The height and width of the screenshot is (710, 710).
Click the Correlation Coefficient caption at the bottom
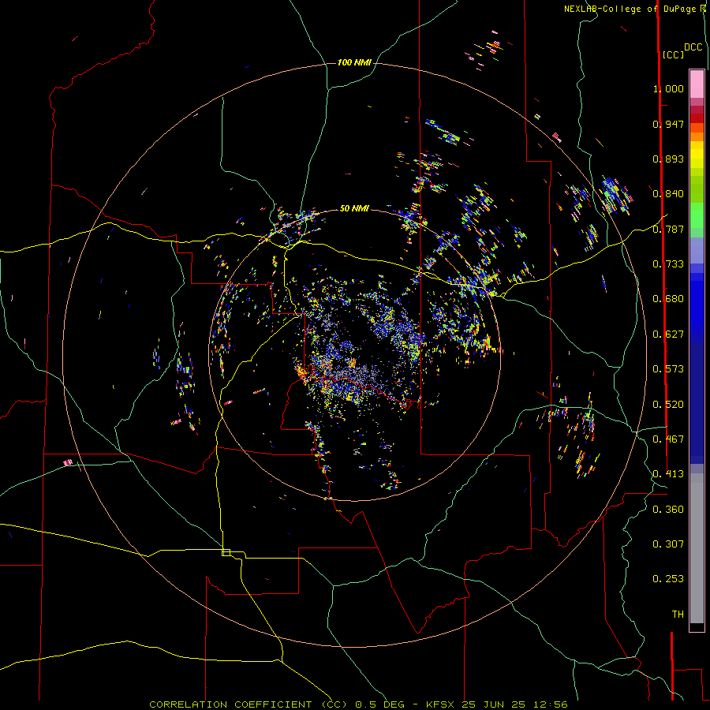click(358, 704)
